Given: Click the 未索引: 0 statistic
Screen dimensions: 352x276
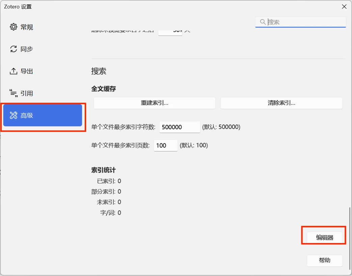Looking at the screenshot, I should (x=109, y=202).
